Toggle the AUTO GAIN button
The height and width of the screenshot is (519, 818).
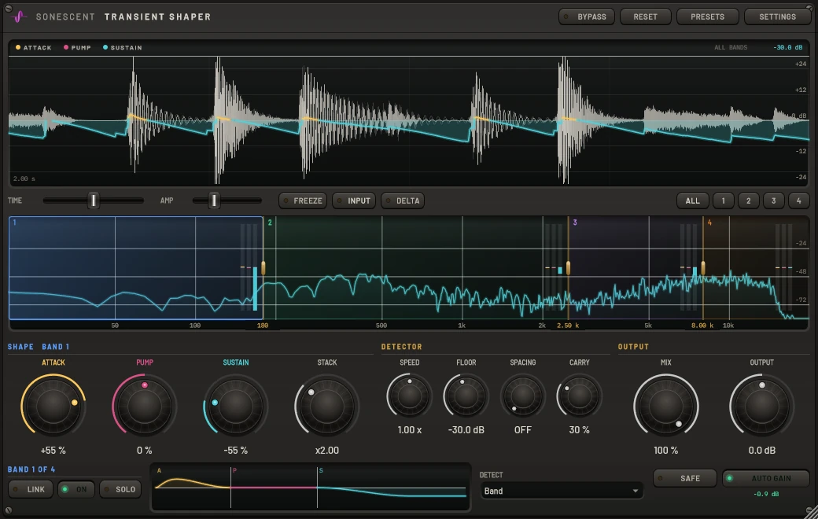pos(765,478)
